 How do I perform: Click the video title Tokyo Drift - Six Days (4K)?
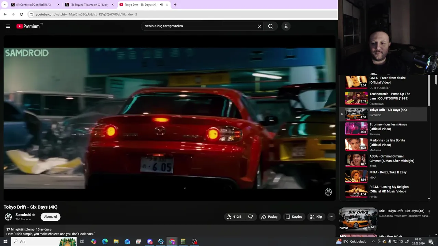click(x=30, y=207)
